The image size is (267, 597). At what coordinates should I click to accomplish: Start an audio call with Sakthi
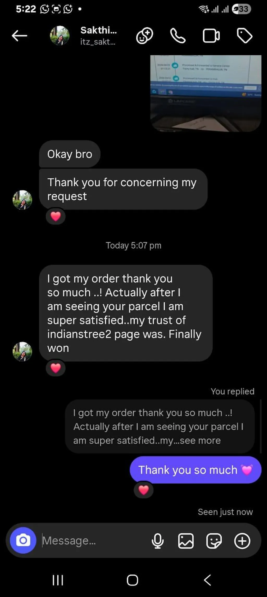[178, 36]
